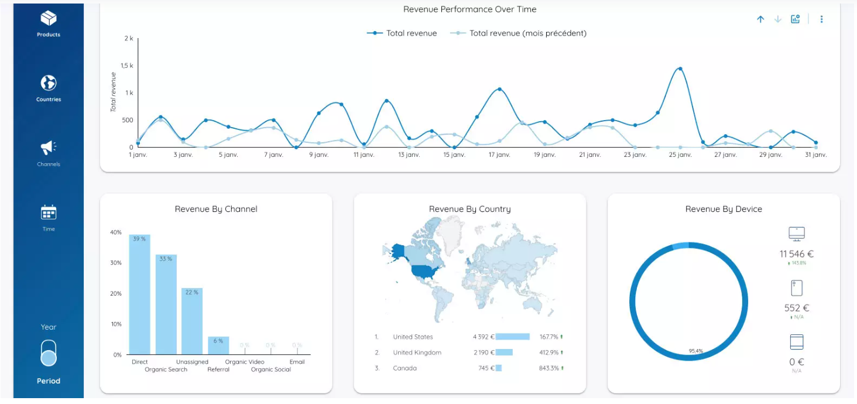Select the '745 €' revenue value
The image size is (857, 404).
(x=486, y=368)
